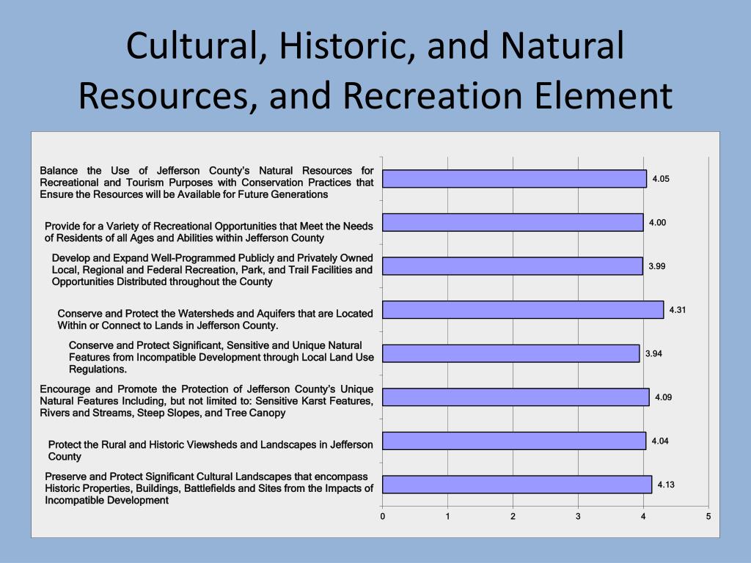Select the bar valued 4.05

514,179
